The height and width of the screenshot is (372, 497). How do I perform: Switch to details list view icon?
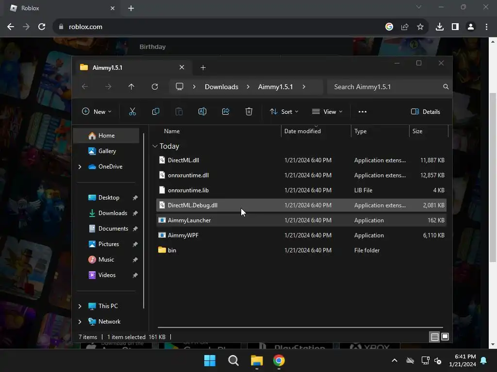pos(434,337)
